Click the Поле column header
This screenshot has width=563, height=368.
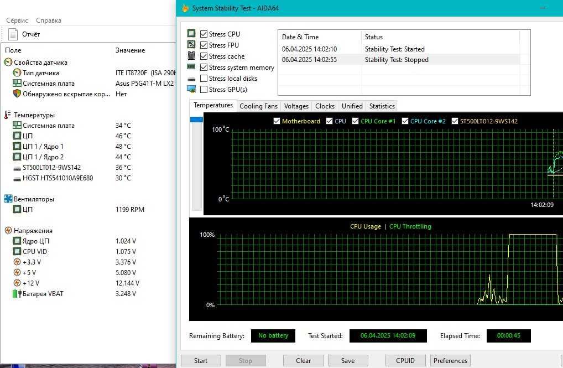tap(57, 50)
